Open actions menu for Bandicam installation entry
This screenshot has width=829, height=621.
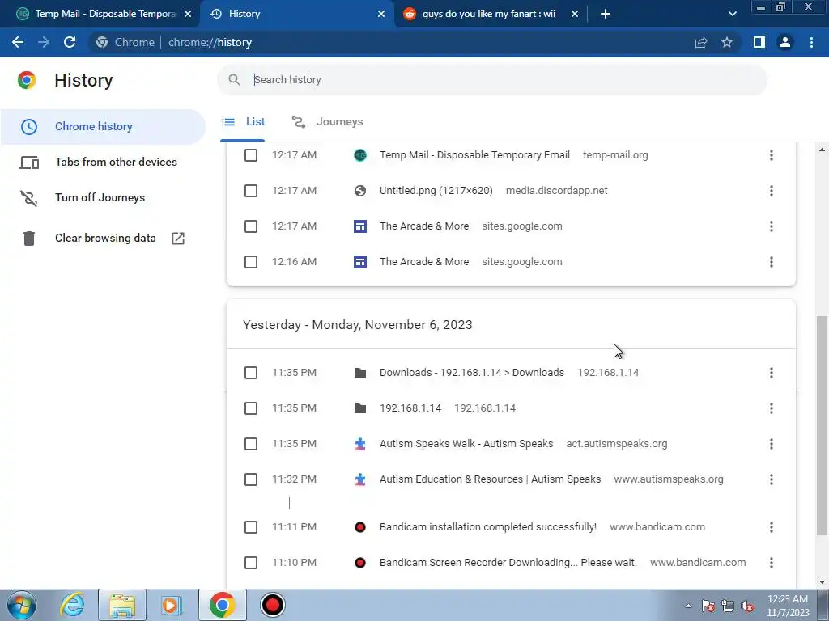772,527
